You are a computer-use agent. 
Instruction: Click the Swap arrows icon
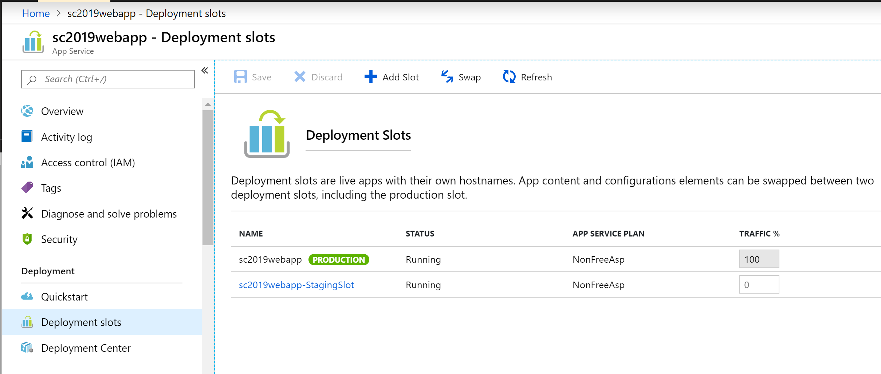(x=447, y=77)
